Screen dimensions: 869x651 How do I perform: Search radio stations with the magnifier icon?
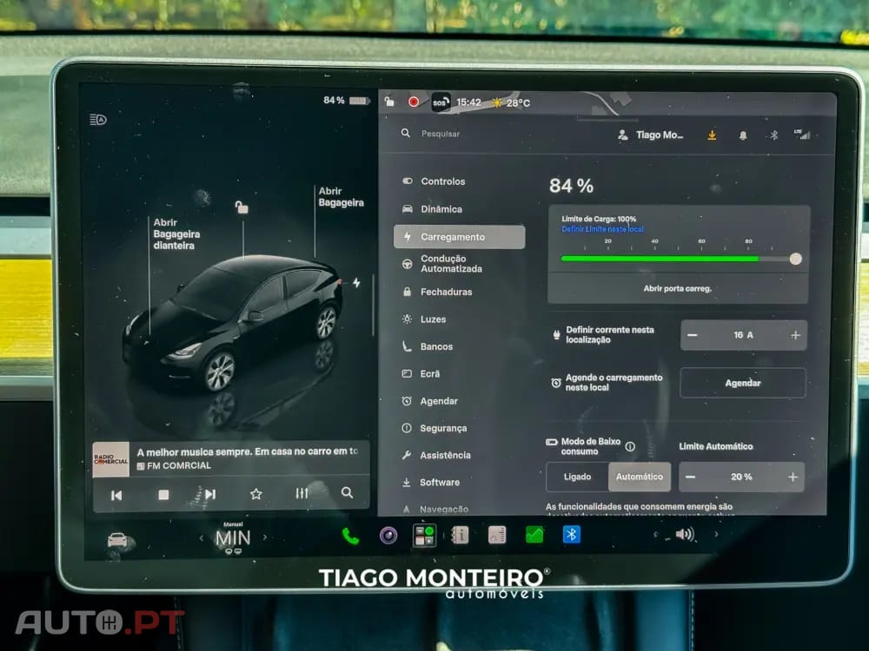(x=347, y=493)
